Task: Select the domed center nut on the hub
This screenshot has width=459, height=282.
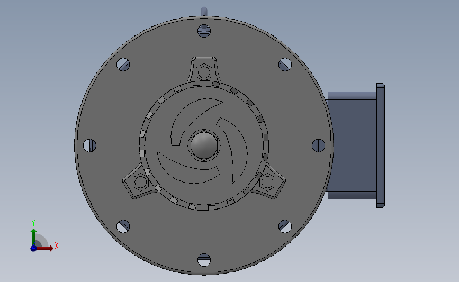Action: click(204, 145)
